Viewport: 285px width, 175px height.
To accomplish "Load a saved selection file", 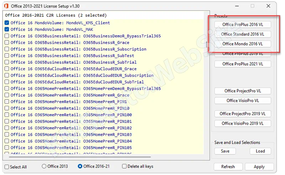I will (x=260, y=151).
